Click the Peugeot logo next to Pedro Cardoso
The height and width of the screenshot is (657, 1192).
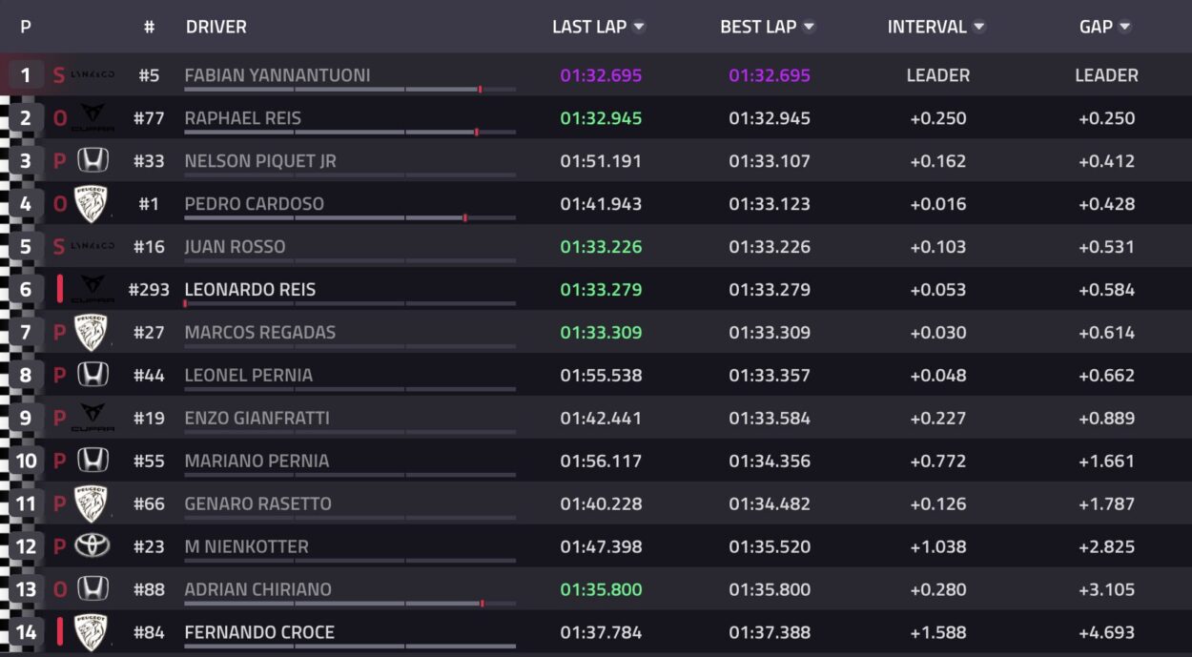[92, 203]
